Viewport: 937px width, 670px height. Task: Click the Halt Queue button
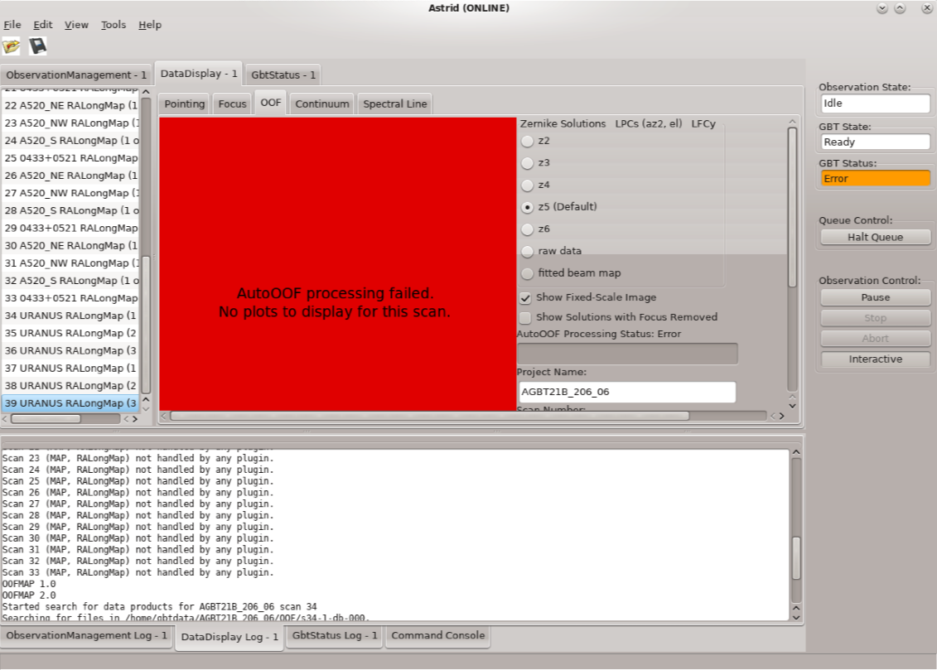click(x=875, y=237)
